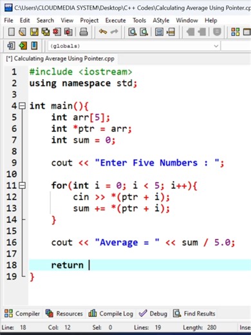Click the Go to function icon

[x=159, y=32]
